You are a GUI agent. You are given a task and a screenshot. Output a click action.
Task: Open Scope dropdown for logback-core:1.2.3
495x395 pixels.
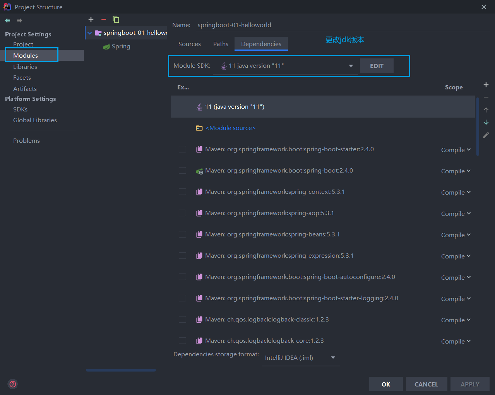(x=456, y=341)
